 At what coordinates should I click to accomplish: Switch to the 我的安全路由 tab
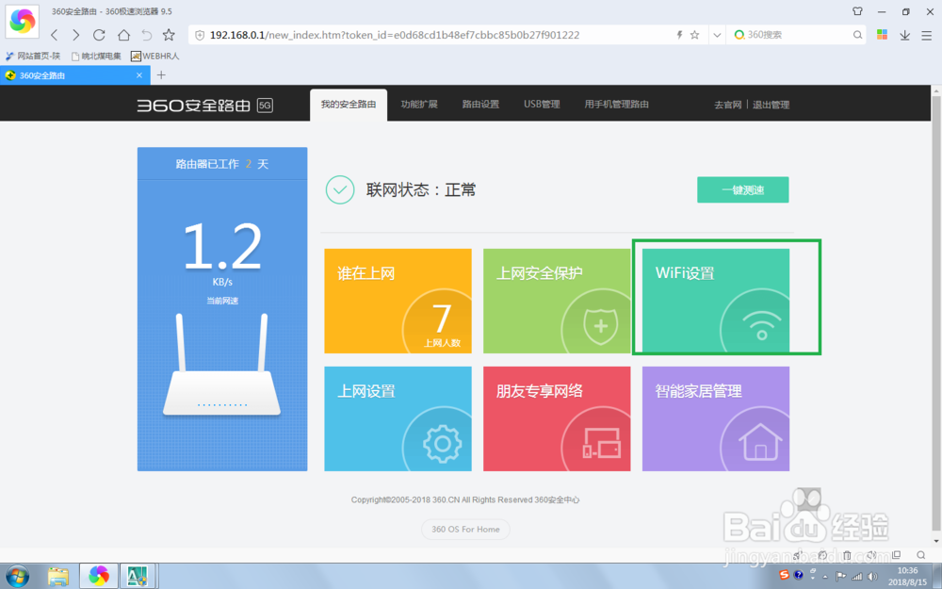(x=349, y=105)
